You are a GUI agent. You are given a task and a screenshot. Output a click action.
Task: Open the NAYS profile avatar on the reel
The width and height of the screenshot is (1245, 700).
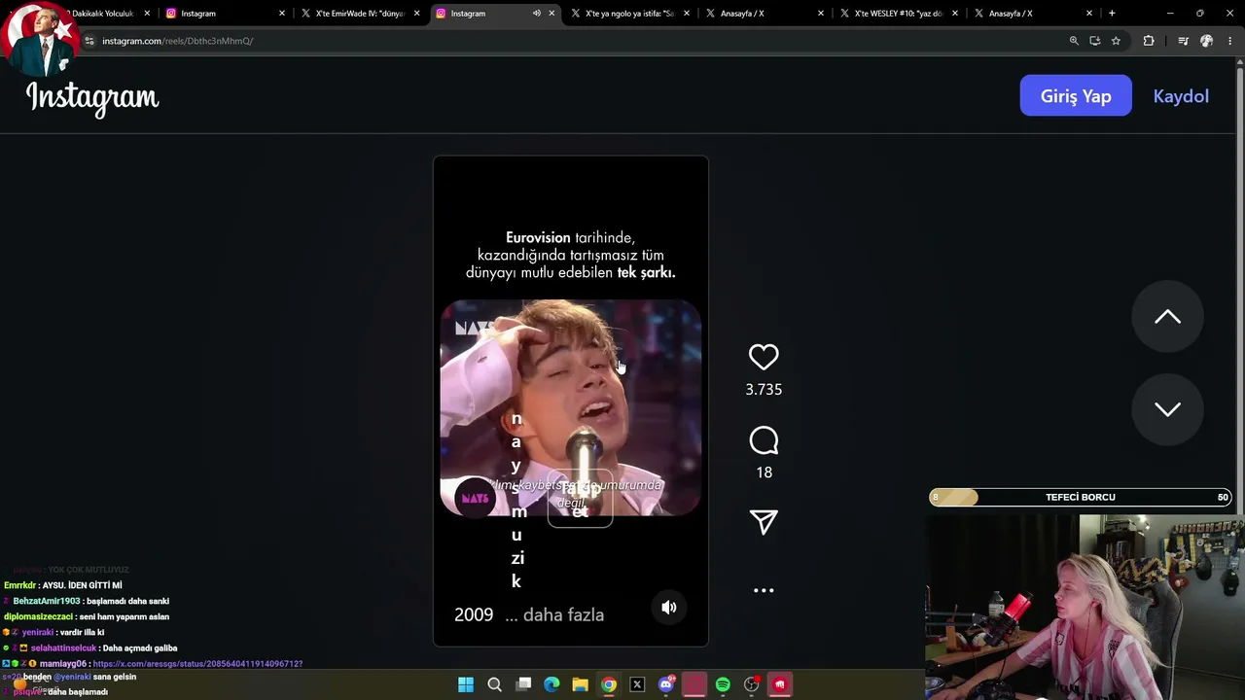click(476, 498)
